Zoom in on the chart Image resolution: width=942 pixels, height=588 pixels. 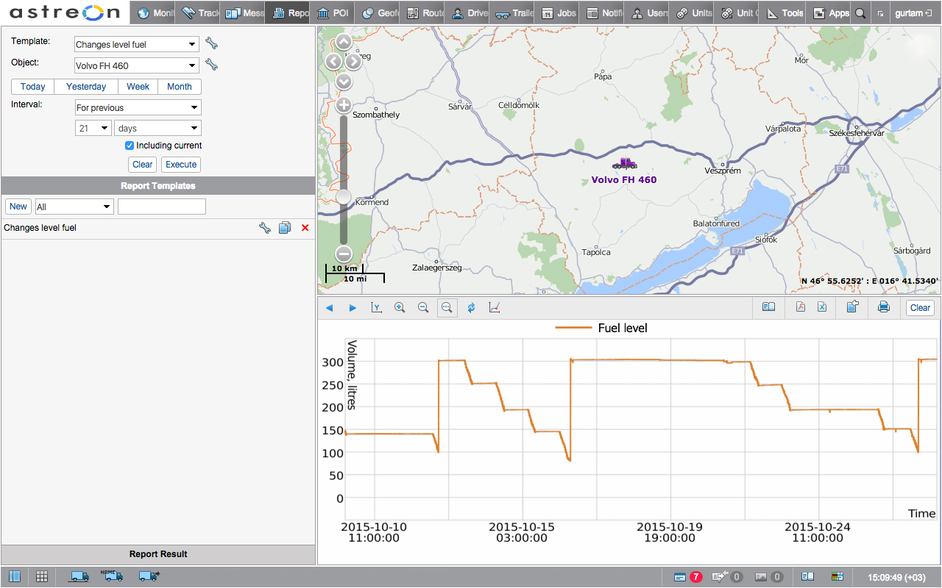(x=400, y=308)
